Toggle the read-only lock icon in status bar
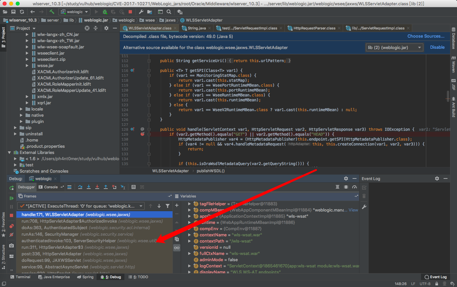 (437, 284)
